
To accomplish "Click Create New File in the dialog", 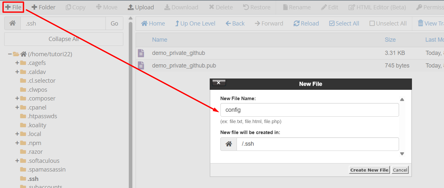I will click(369, 170).
